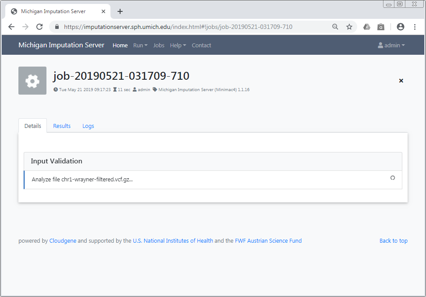
Task: Click the browser reload button
Action: click(x=39, y=27)
